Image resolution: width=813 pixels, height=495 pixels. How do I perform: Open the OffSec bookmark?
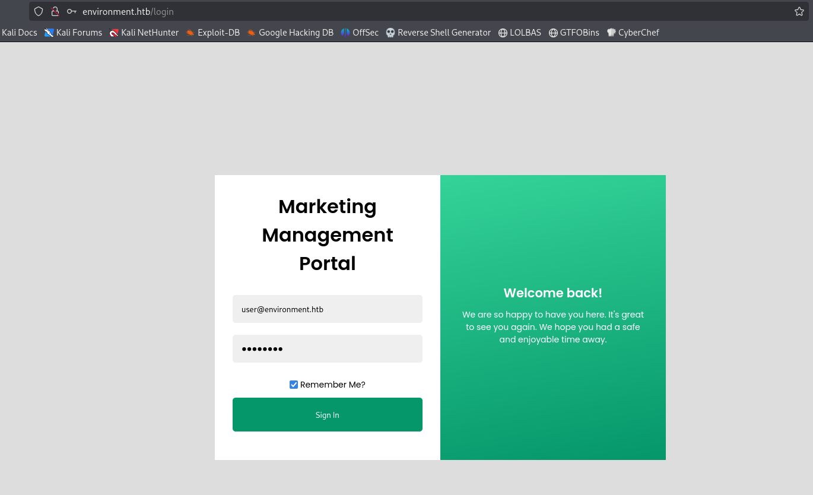click(360, 33)
